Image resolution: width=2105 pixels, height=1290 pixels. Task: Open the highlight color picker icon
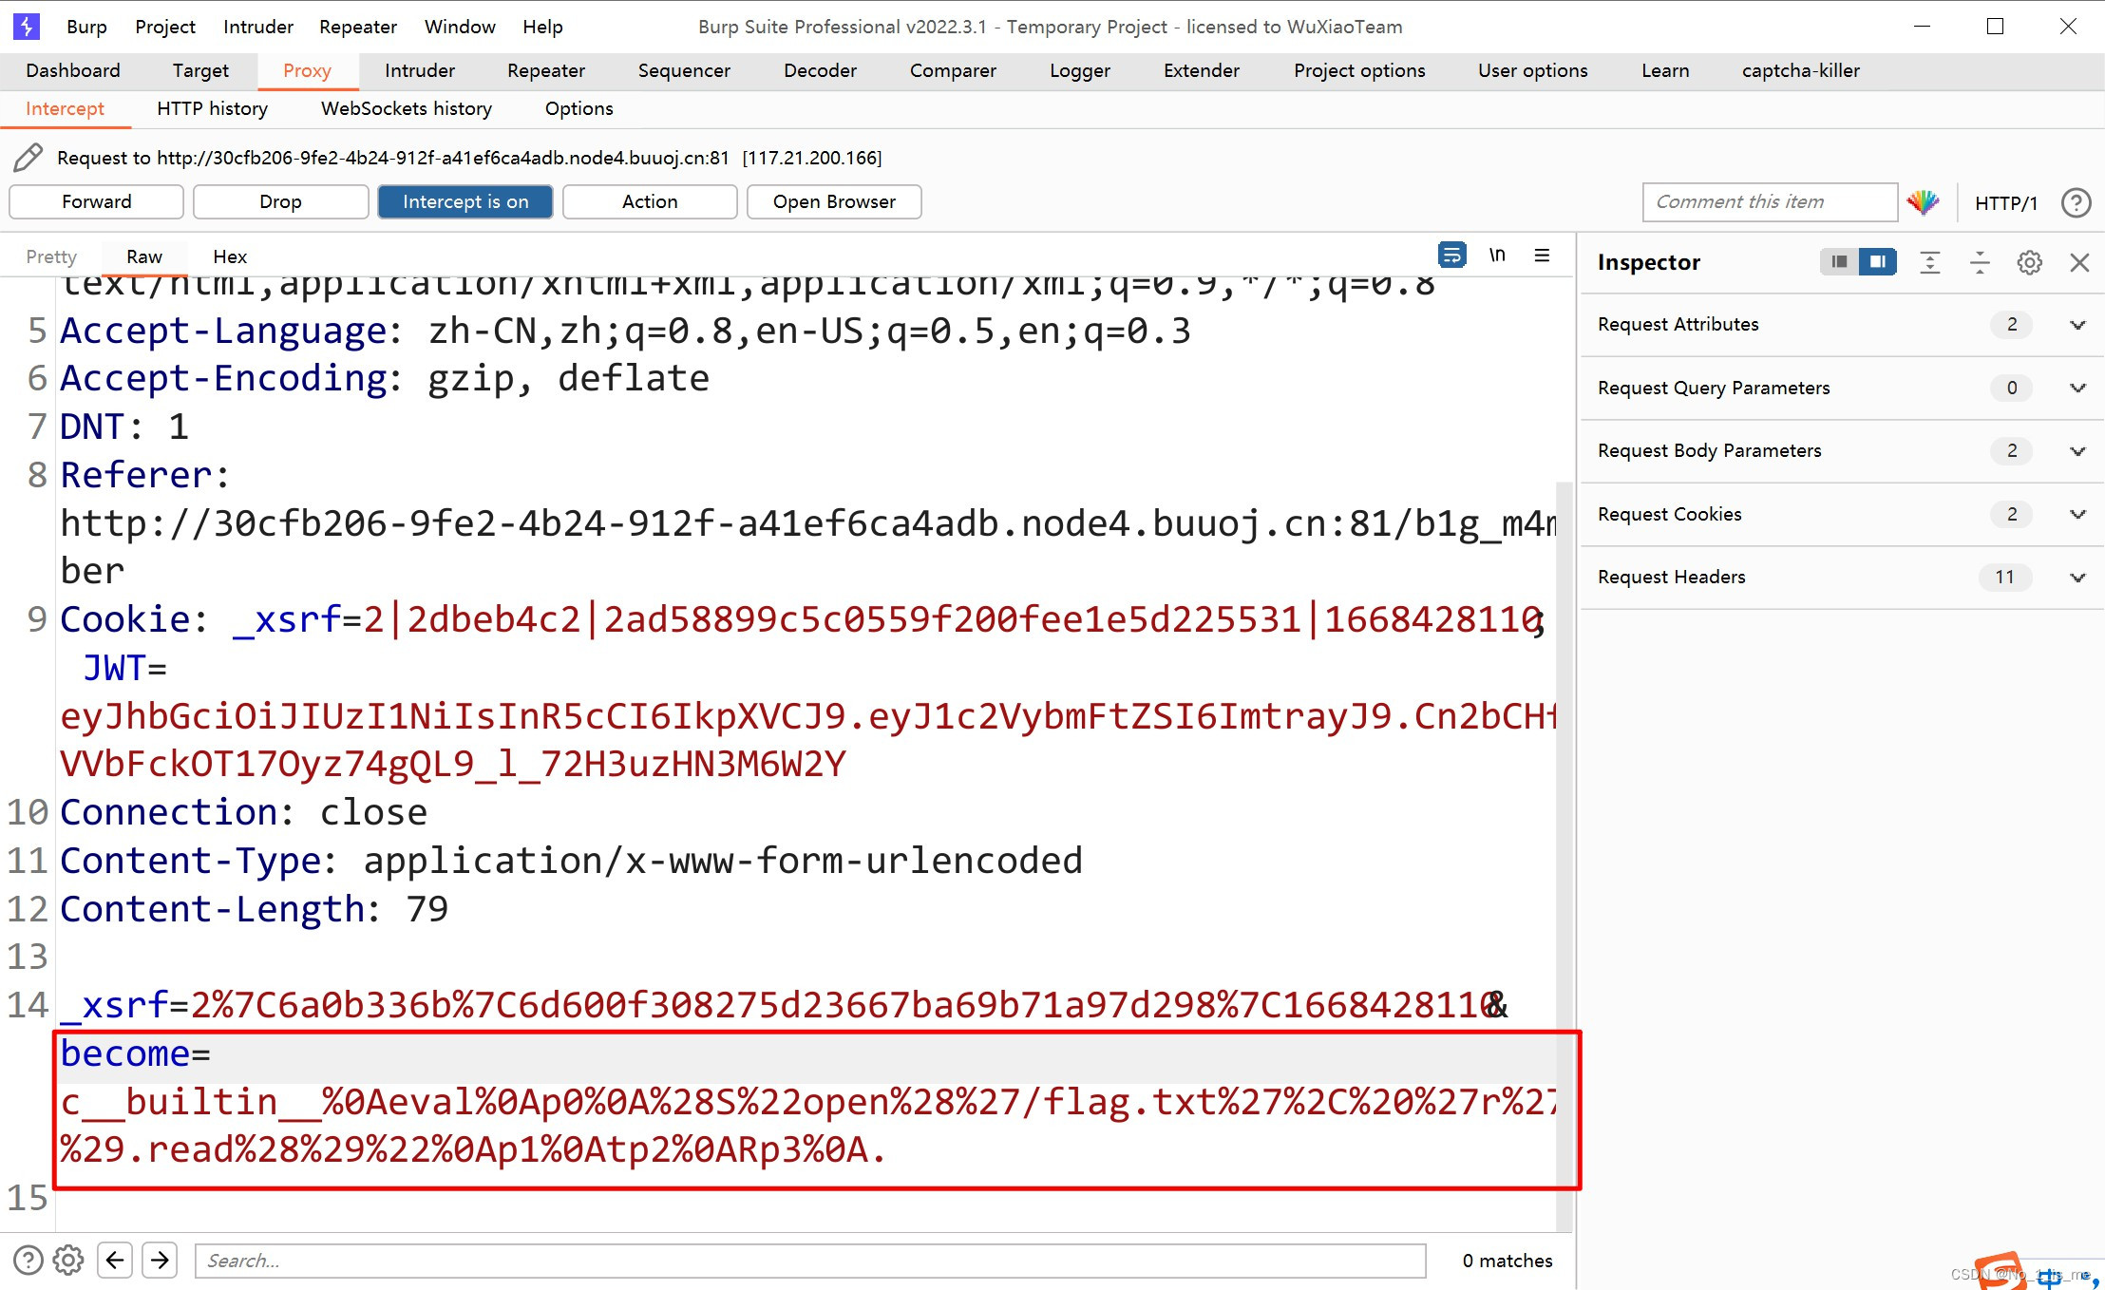pyautogui.click(x=1923, y=202)
